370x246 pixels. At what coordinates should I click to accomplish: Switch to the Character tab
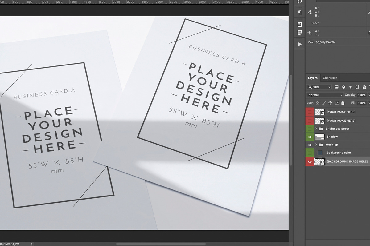tap(330, 78)
